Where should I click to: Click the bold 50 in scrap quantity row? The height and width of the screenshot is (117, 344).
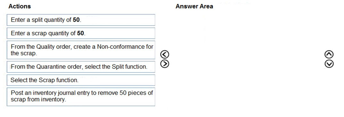pyautogui.click(x=80, y=33)
